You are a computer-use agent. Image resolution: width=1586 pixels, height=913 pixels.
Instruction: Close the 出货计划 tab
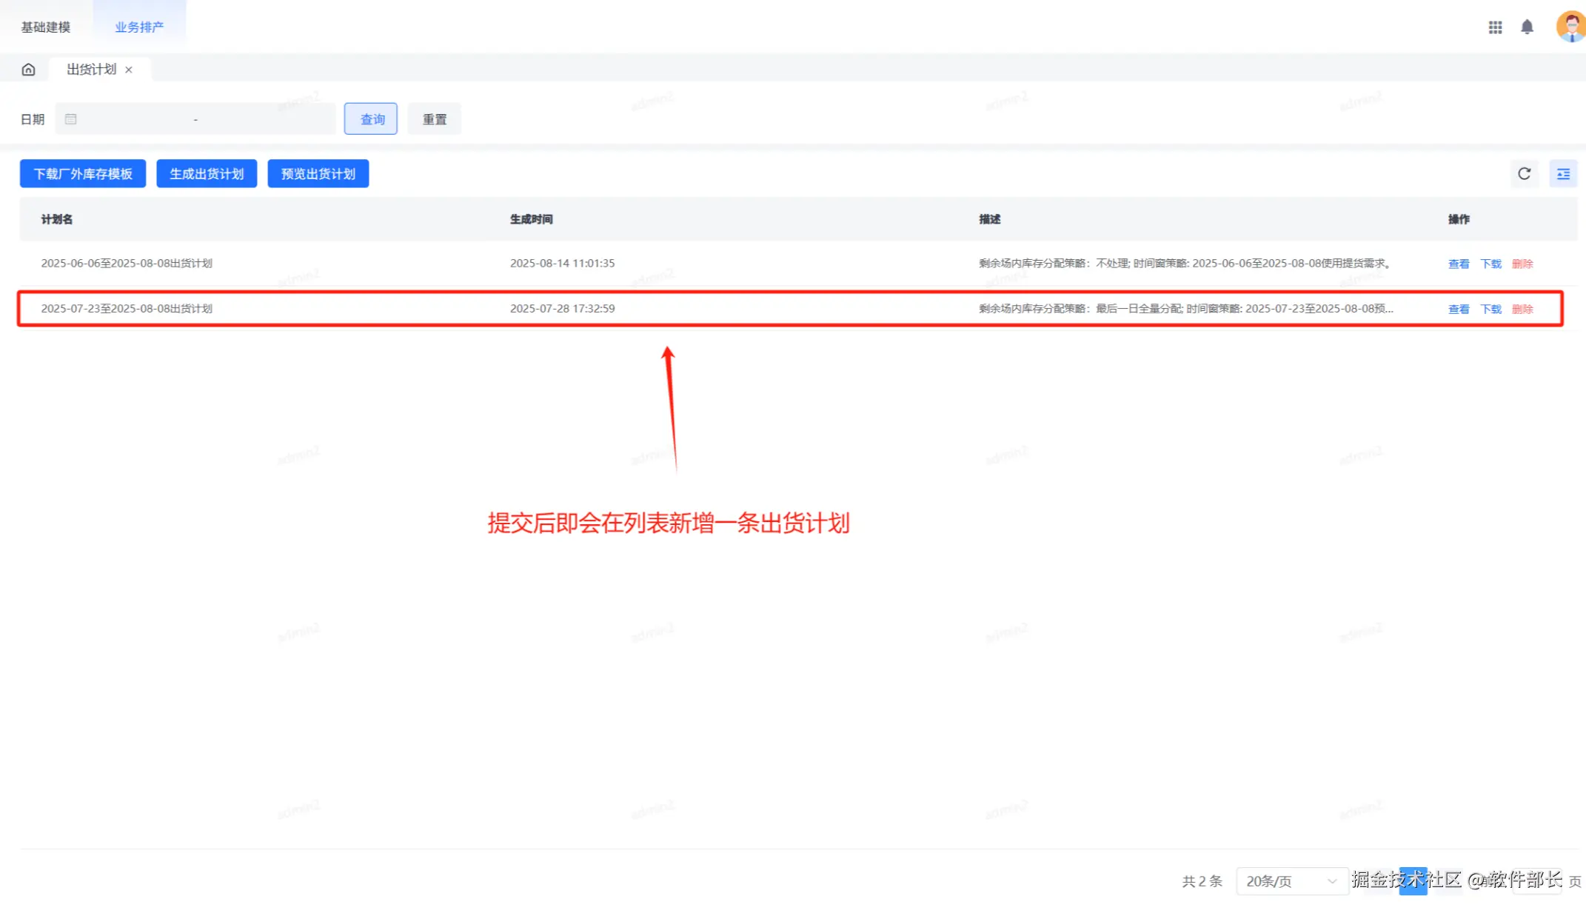pos(129,70)
